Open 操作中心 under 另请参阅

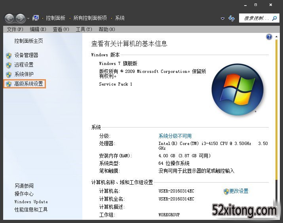coord(24,194)
